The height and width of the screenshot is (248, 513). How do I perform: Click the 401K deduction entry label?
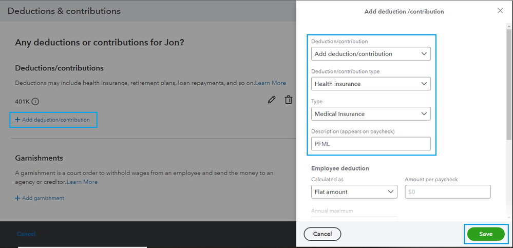pos(23,102)
